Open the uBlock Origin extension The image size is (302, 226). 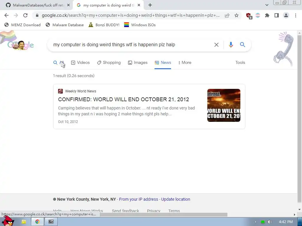click(249, 16)
